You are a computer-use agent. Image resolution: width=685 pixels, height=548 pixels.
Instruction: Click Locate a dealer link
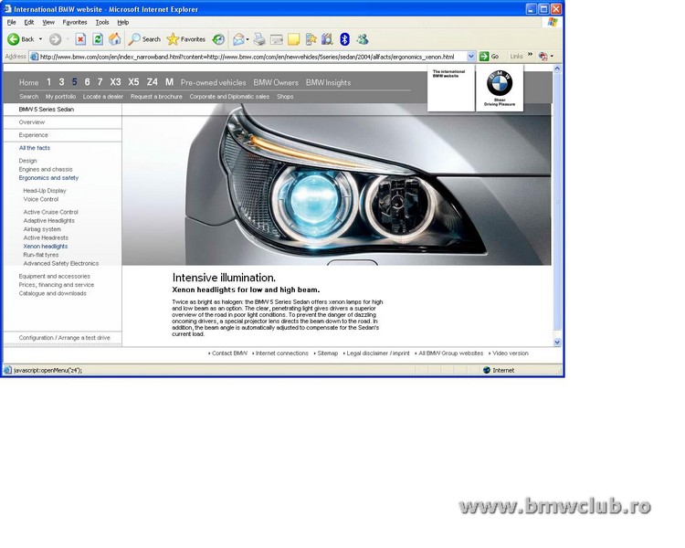click(x=103, y=97)
